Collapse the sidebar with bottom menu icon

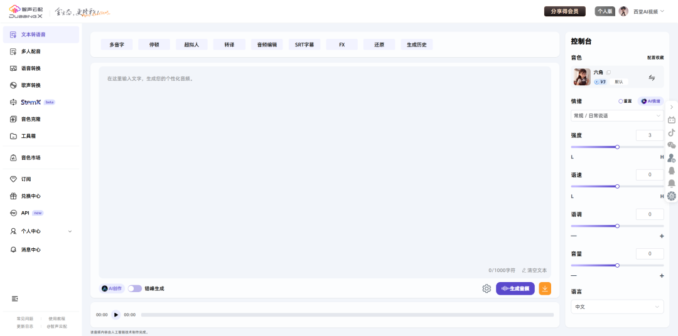(x=15, y=298)
